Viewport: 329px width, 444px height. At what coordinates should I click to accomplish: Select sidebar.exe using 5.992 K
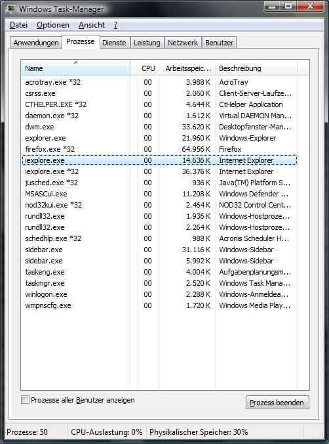[159, 261]
